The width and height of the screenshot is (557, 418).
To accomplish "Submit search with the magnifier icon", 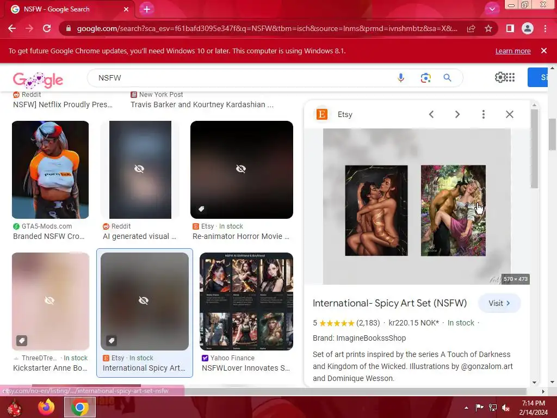I will click(448, 78).
